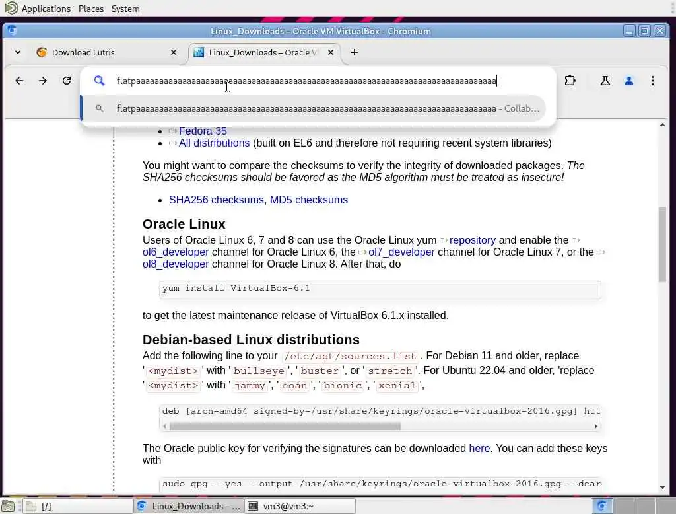Open the MD5 checksums link

(309, 200)
